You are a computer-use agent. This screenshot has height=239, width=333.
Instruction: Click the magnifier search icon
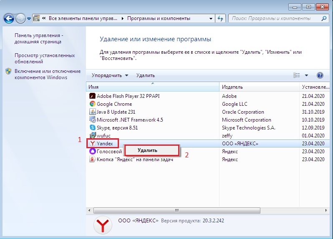(x=324, y=18)
